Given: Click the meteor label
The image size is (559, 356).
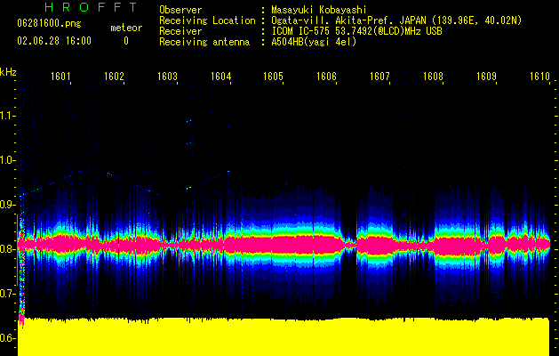Looking at the screenshot, I should [126, 28].
